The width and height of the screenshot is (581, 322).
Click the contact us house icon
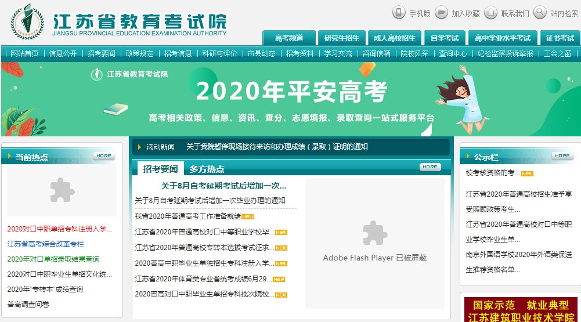(x=490, y=13)
